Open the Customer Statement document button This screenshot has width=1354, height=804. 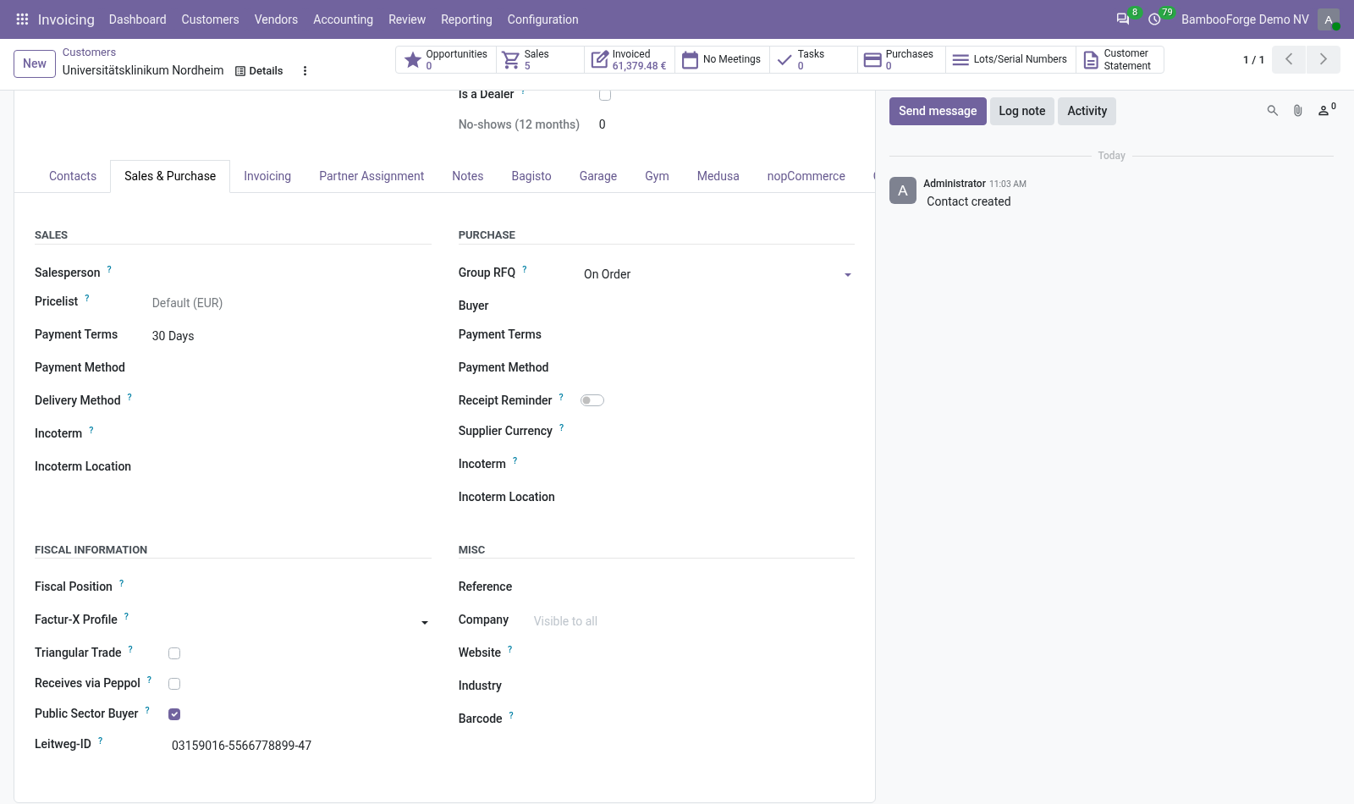click(1120, 59)
